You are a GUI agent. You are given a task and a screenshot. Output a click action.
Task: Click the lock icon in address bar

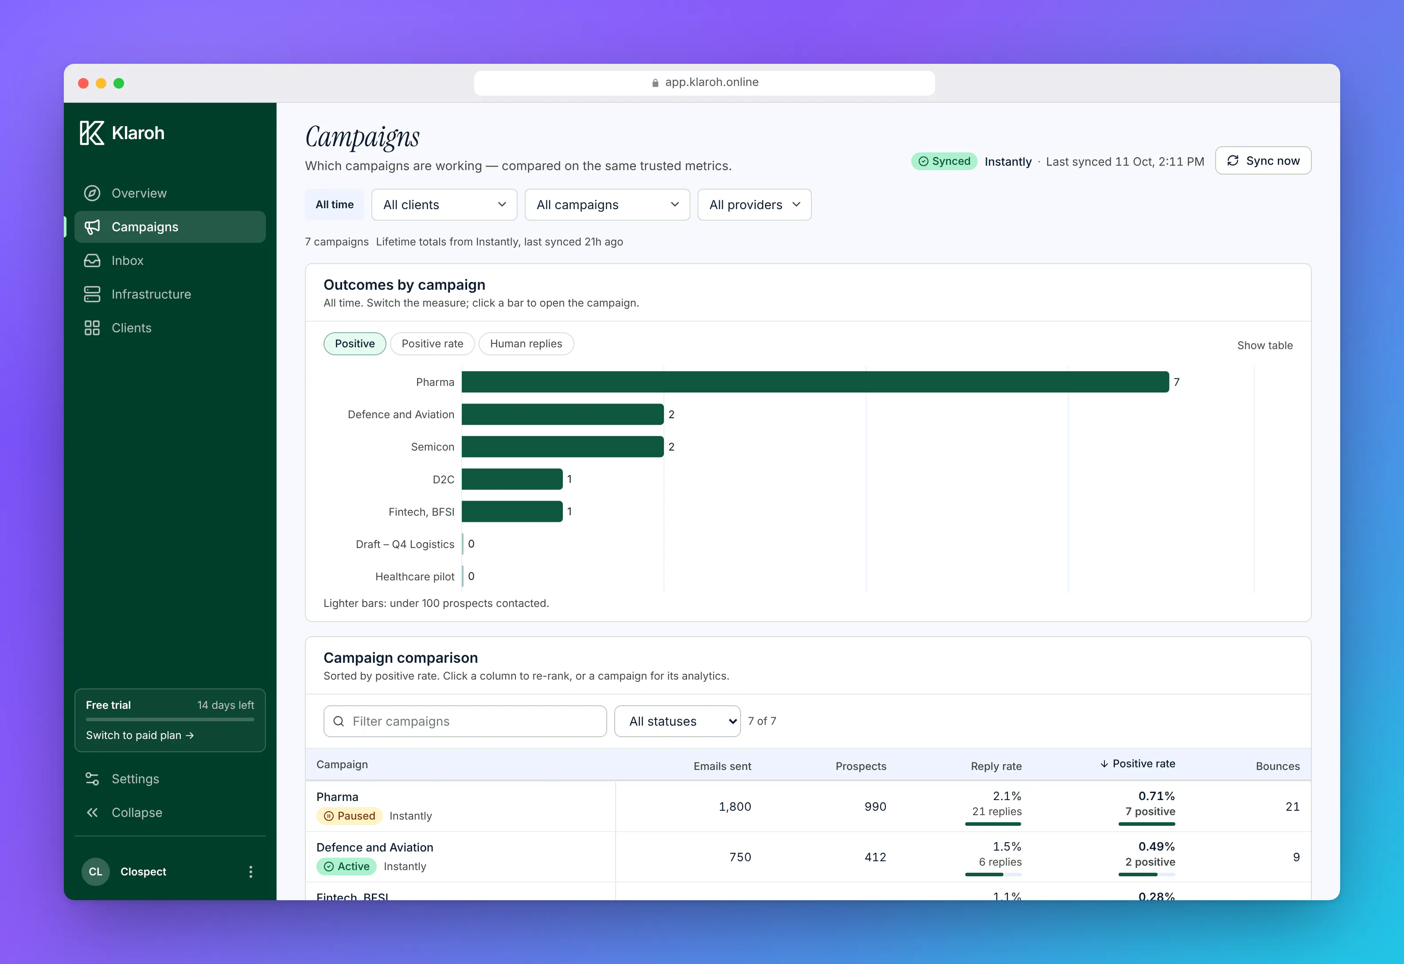pos(655,83)
